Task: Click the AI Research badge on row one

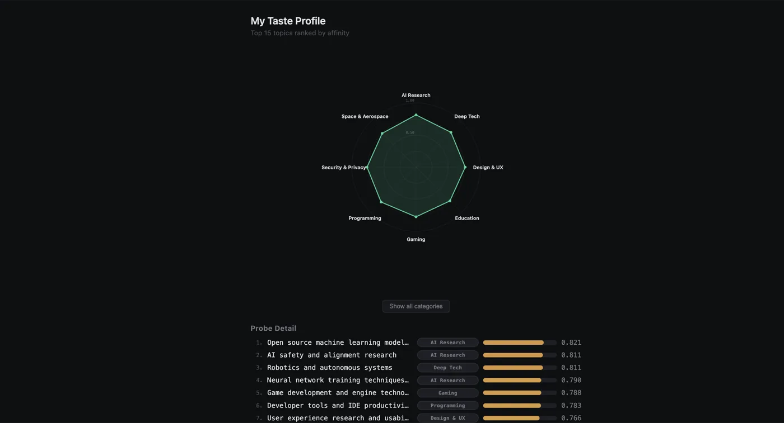Action: [x=447, y=343]
